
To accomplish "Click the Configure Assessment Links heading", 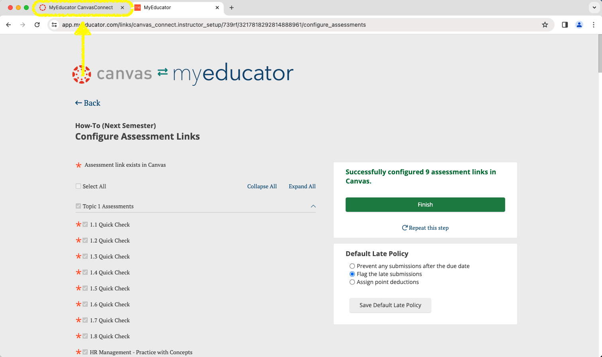I will click(x=138, y=136).
